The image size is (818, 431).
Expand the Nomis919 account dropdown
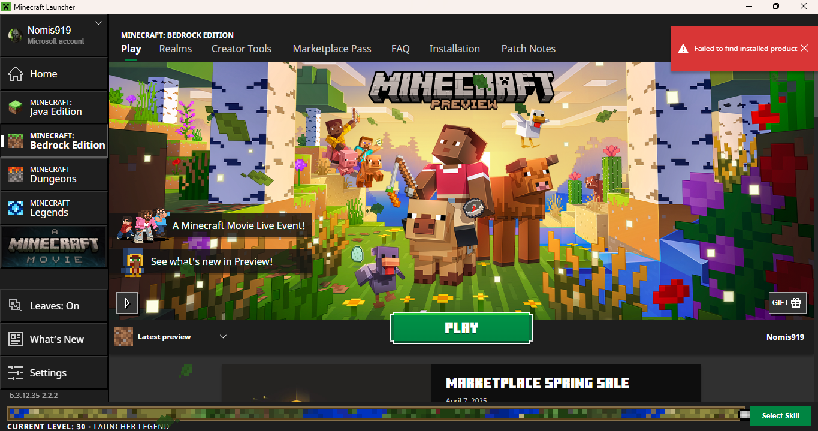tap(99, 23)
